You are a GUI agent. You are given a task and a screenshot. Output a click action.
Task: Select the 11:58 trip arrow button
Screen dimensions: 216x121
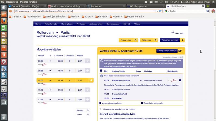pos(87,90)
